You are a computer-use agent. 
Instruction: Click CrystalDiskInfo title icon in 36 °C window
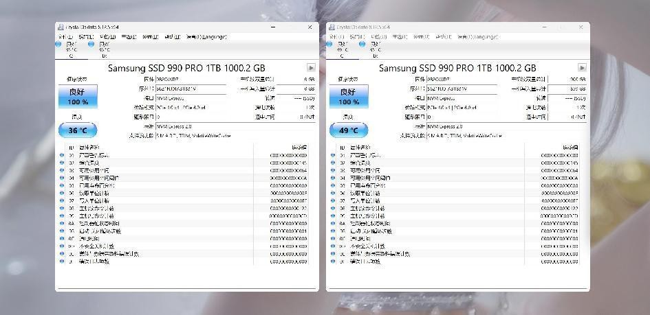[x=61, y=27]
